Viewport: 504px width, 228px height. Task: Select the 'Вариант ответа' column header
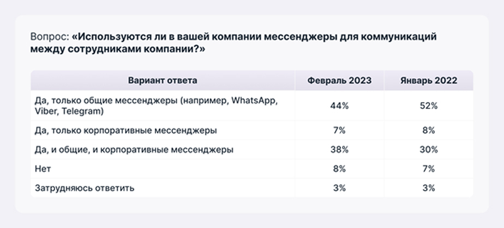point(163,80)
